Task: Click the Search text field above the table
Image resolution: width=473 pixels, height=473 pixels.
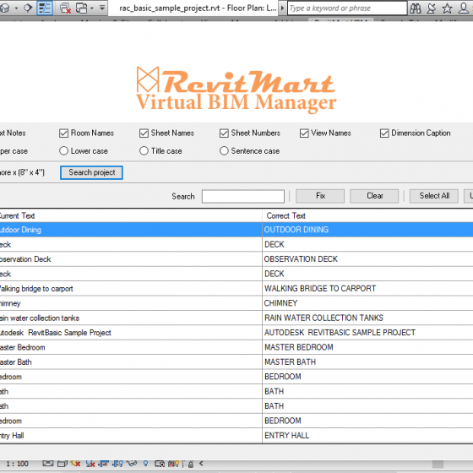Action: coord(243,196)
